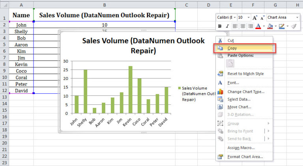Select cell B2 containing 10
Viewport: 303px width, 166px height.
pos(104,25)
